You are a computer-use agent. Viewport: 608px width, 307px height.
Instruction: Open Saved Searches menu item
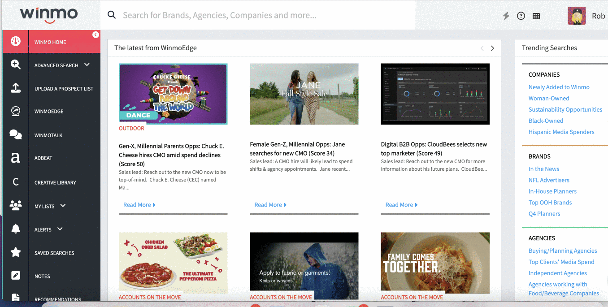pos(54,253)
